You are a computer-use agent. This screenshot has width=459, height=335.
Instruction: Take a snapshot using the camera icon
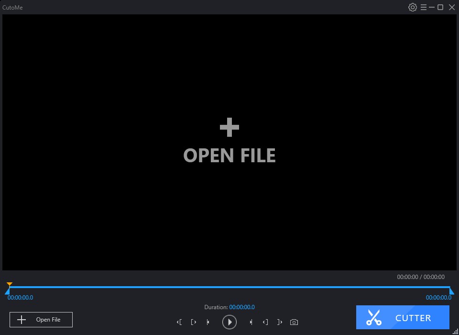pyautogui.click(x=294, y=322)
